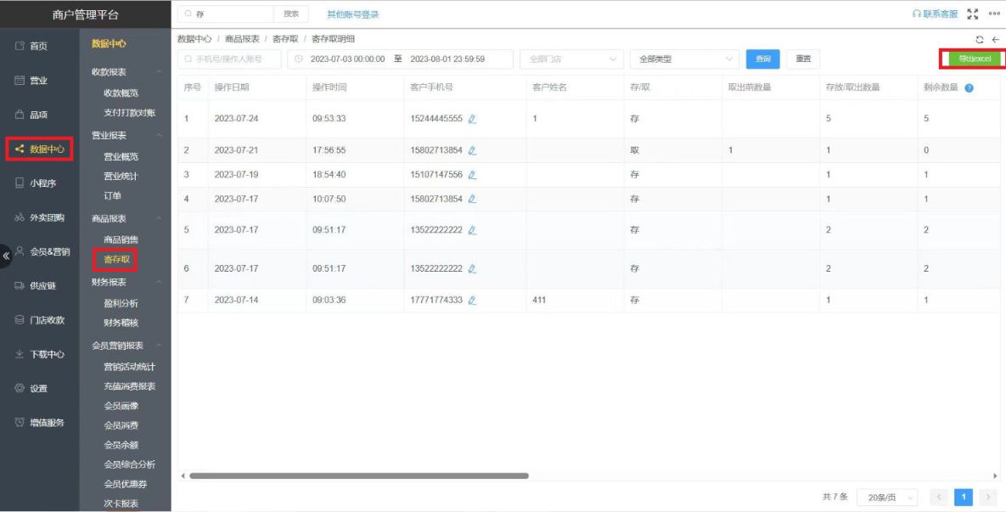Select 寄存取 in the submenu
Image resolution: width=1006 pixels, height=512 pixels.
117,259
